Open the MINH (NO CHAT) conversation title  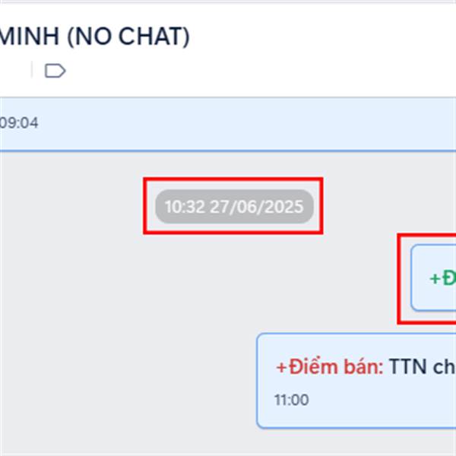click(94, 36)
